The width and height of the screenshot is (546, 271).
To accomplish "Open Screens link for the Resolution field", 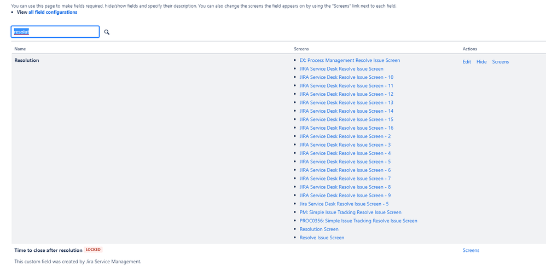I will click(501, 62).
